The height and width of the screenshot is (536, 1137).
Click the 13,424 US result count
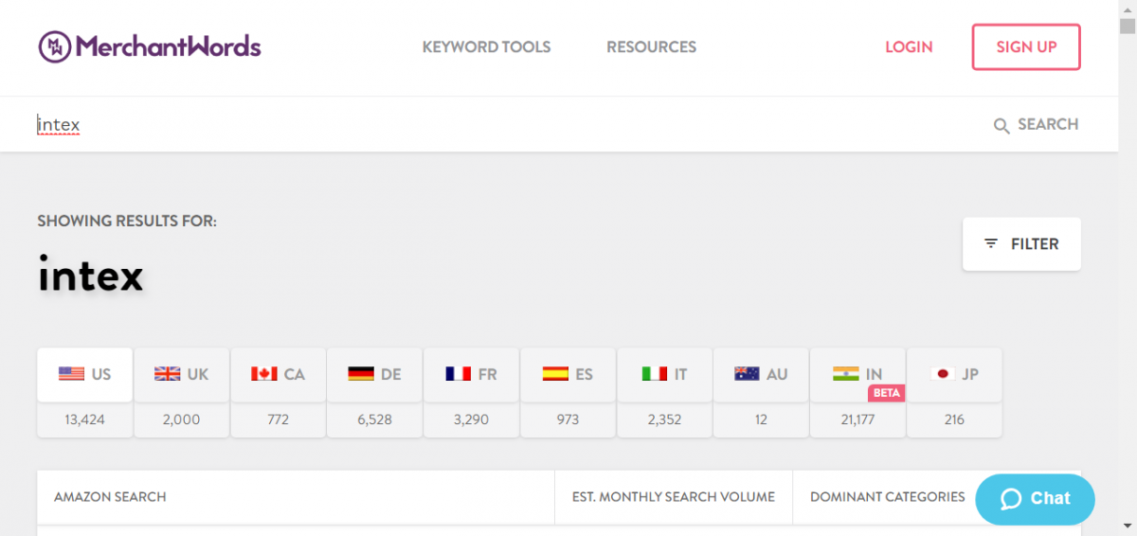pyautogui.click(x=85, y=420)
